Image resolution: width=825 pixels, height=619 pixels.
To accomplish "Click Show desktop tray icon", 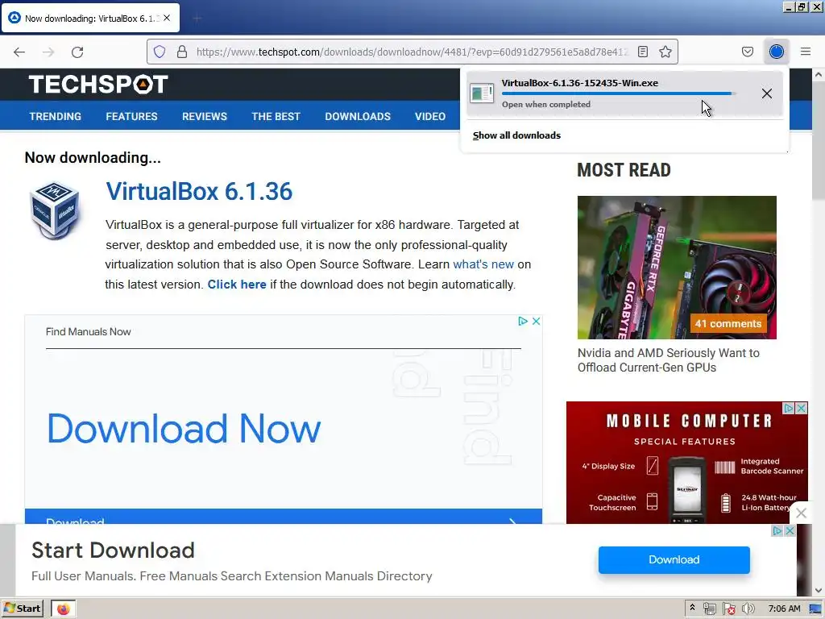I will click(x=815, y=609).
